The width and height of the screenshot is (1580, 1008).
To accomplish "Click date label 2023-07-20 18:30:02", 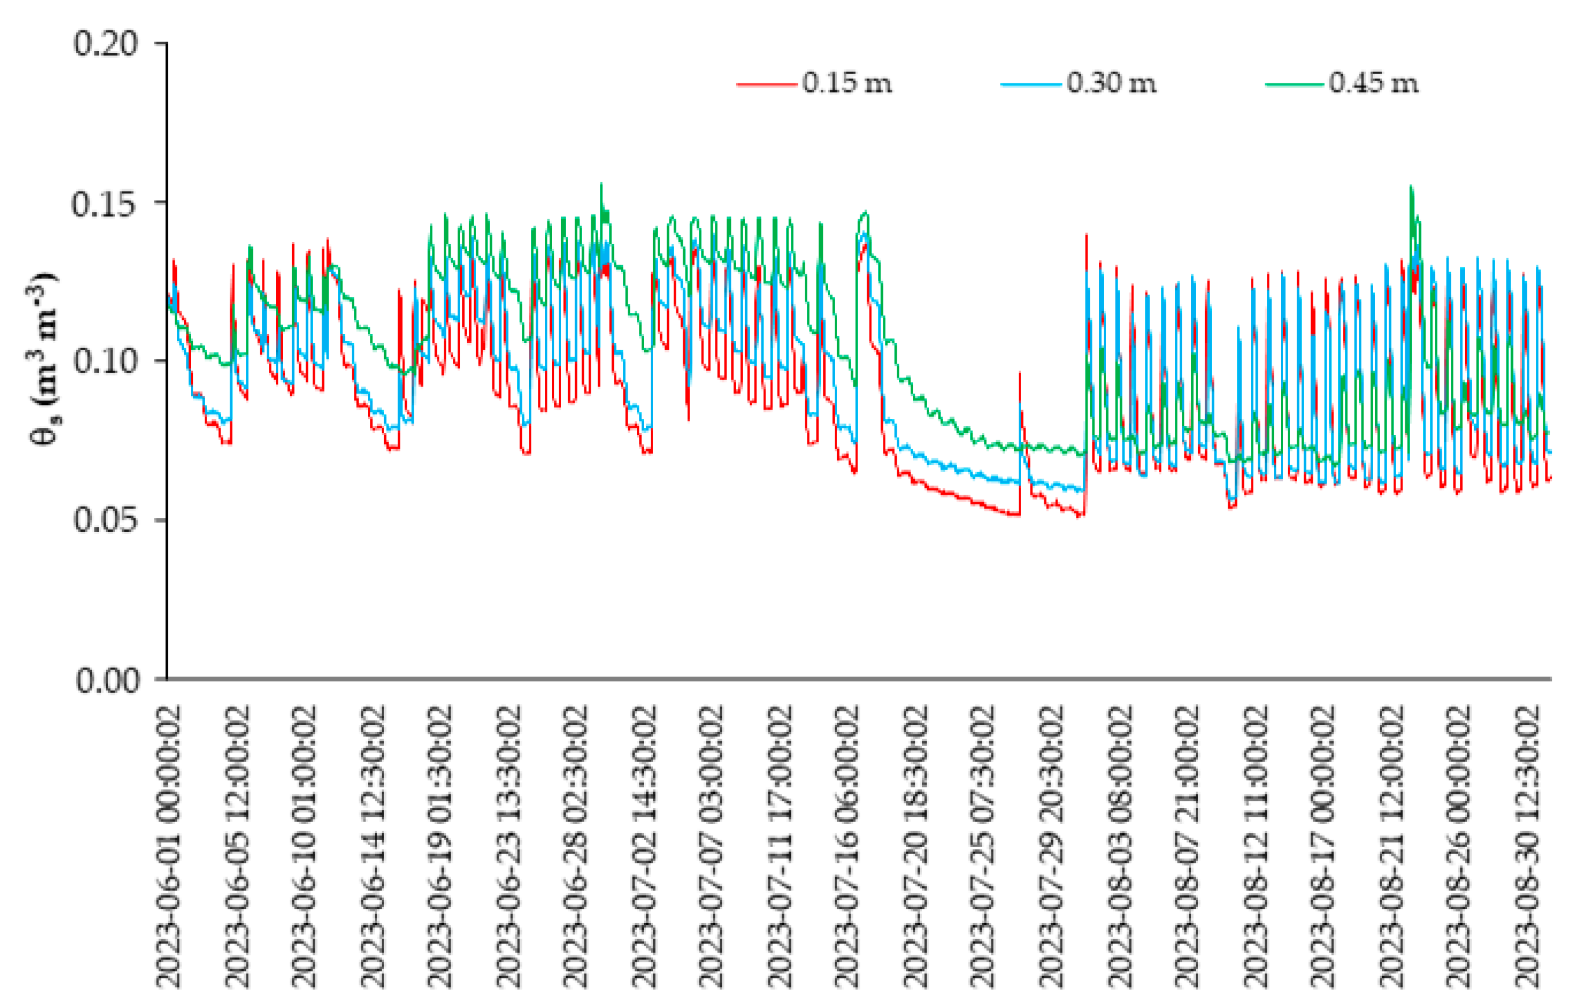I will (915, 847).
